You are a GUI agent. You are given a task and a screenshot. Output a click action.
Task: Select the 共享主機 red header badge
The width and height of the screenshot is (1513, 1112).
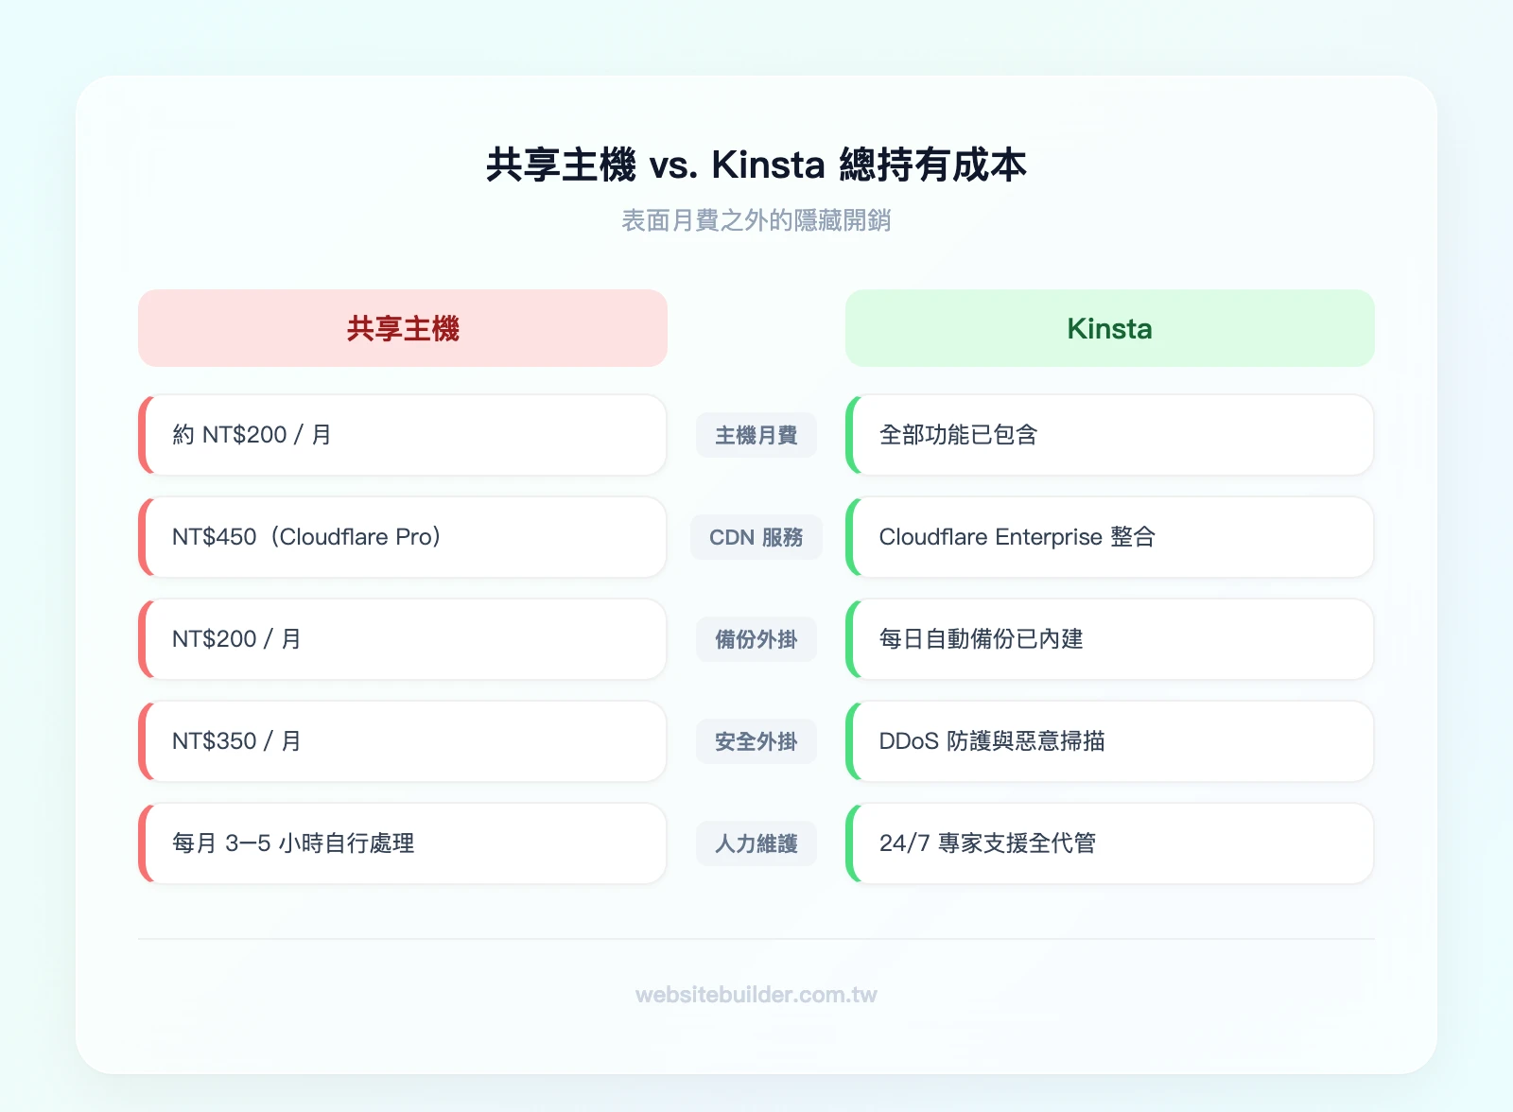pos(402,328)
